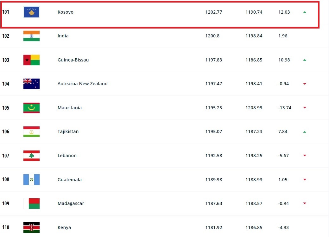Click the New Zealand flag icon
This screenshot has width=329, height=237.
pyautogui.click(x=31, y=84)
